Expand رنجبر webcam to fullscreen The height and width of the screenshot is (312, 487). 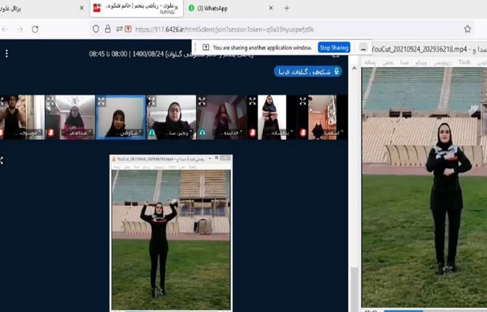151,101
